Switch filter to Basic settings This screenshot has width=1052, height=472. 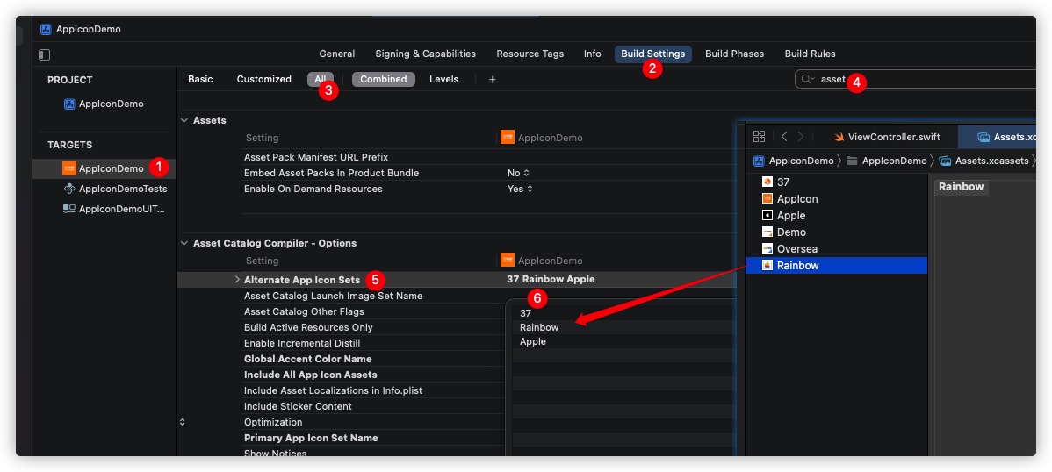[200, 79]
